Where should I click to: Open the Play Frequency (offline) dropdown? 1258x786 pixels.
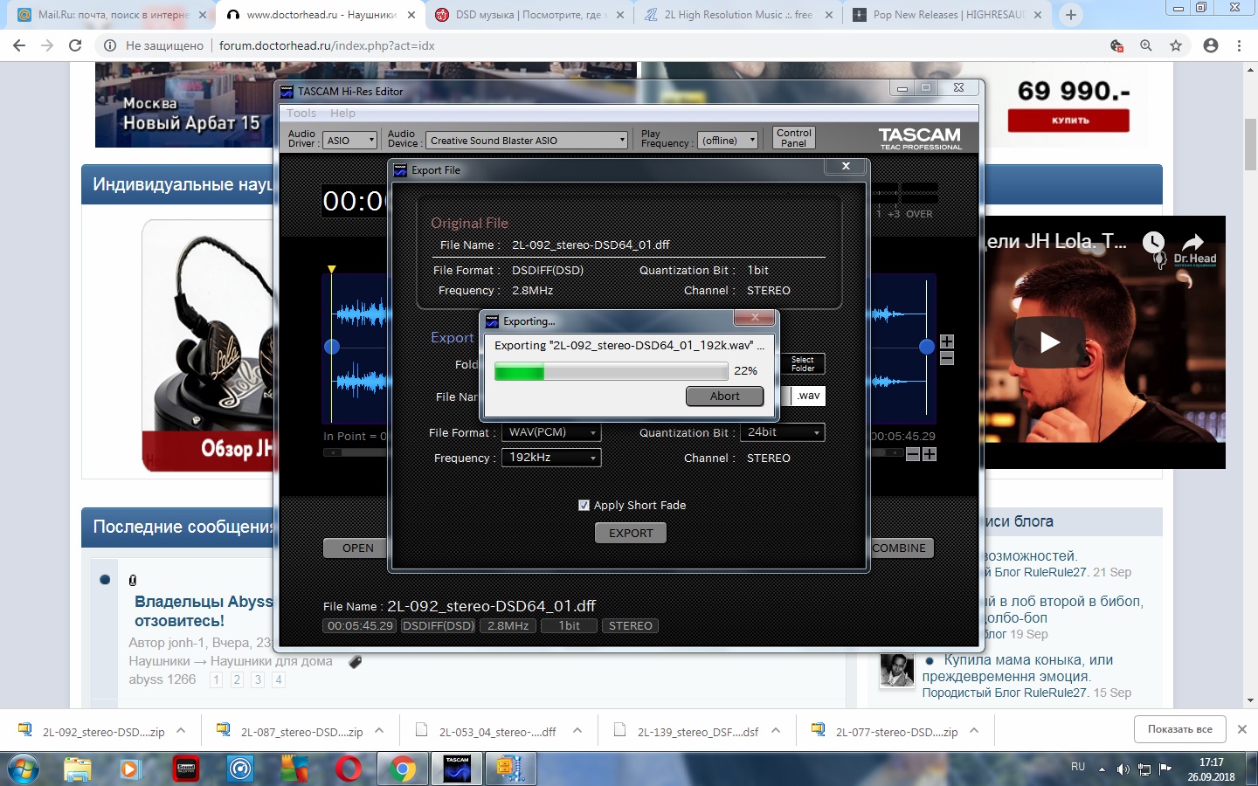tap(728, 141)
